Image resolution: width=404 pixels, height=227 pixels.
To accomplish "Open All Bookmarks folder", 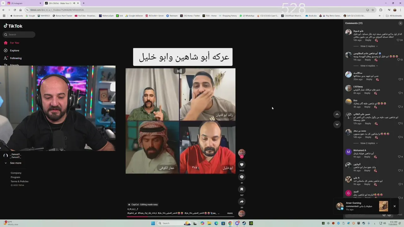I will coord(394,15).
